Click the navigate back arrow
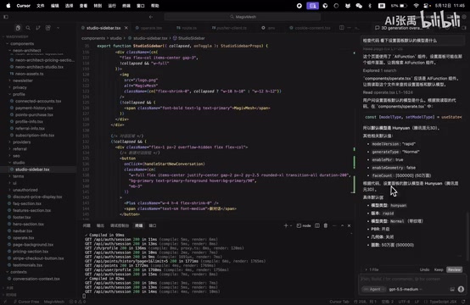Image resolution: width=470 pixels, height=305 pixels. point(151,17)
